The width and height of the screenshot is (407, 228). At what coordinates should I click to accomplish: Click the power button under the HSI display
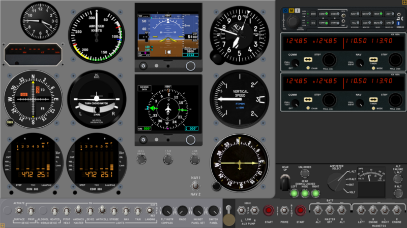[143, 140]
